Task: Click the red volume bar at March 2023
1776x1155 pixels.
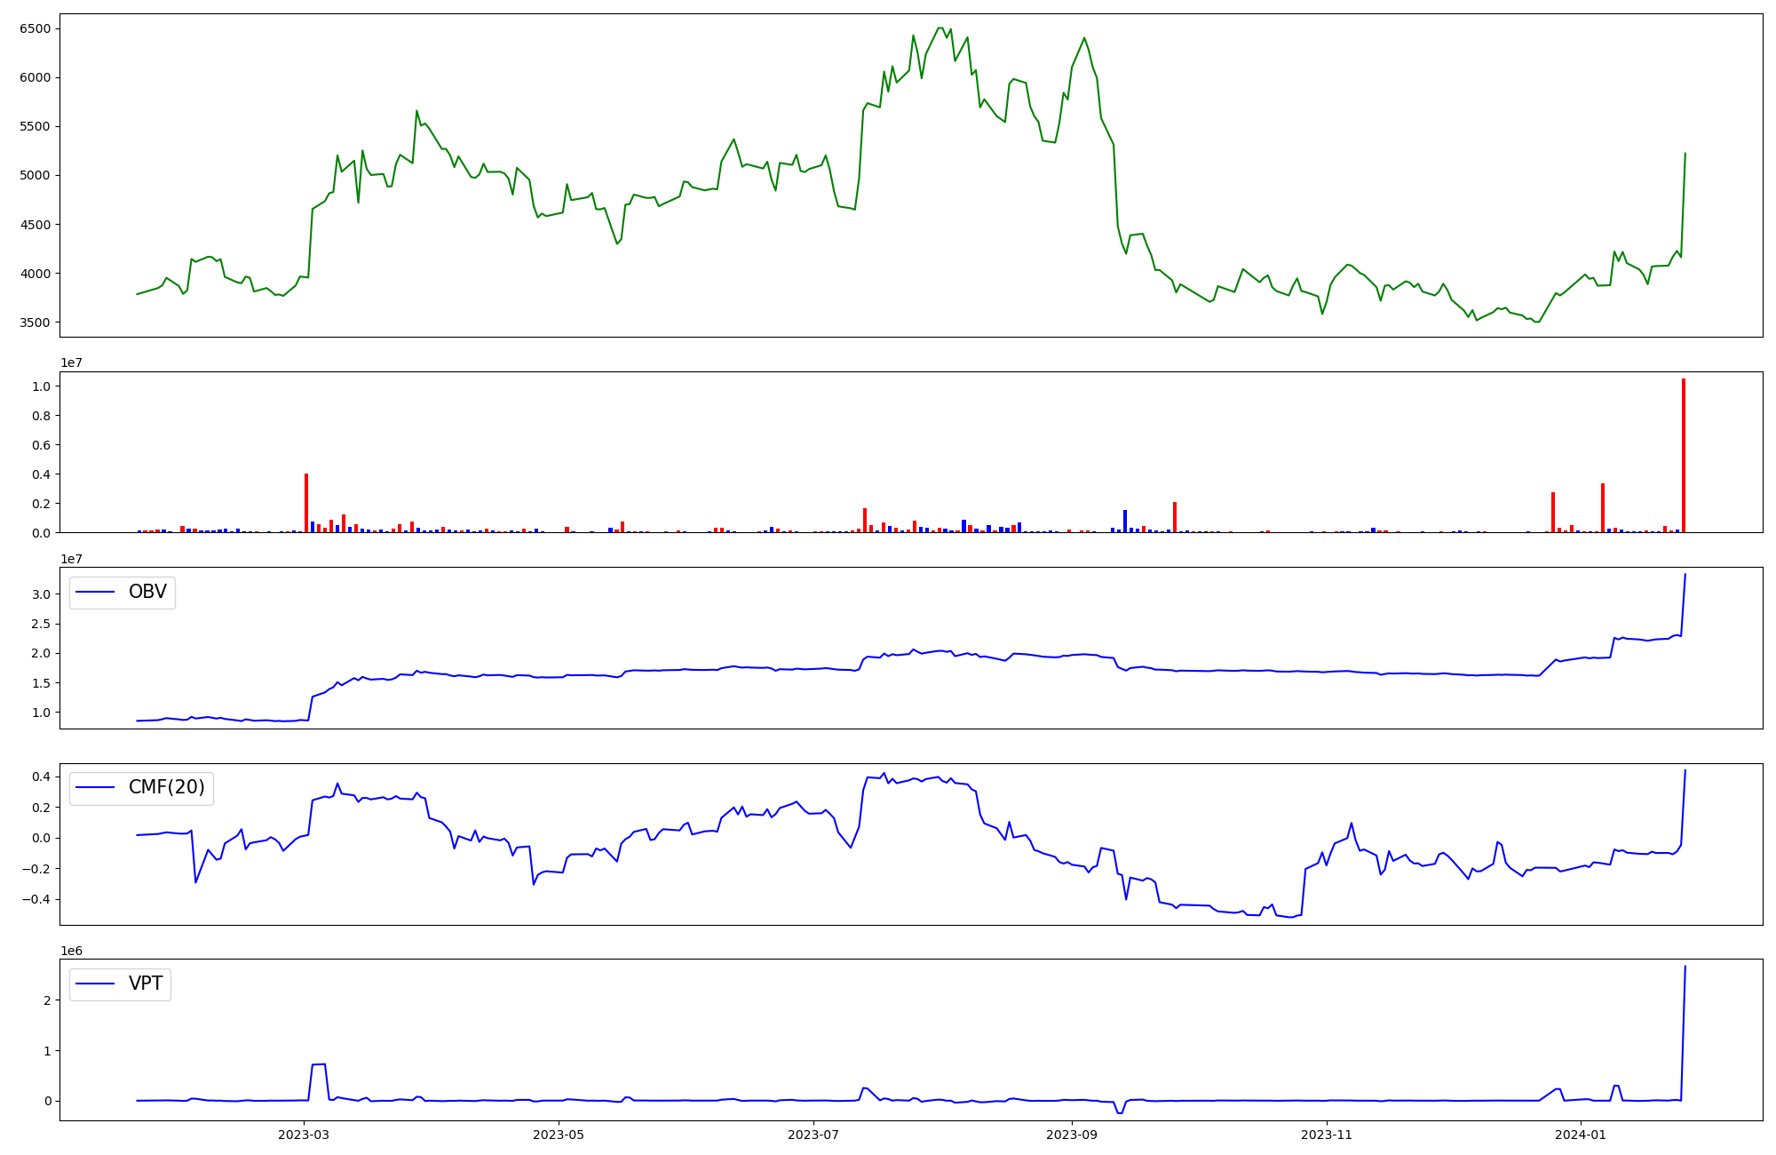Action: pyautogui.click(x=306, y=504)
